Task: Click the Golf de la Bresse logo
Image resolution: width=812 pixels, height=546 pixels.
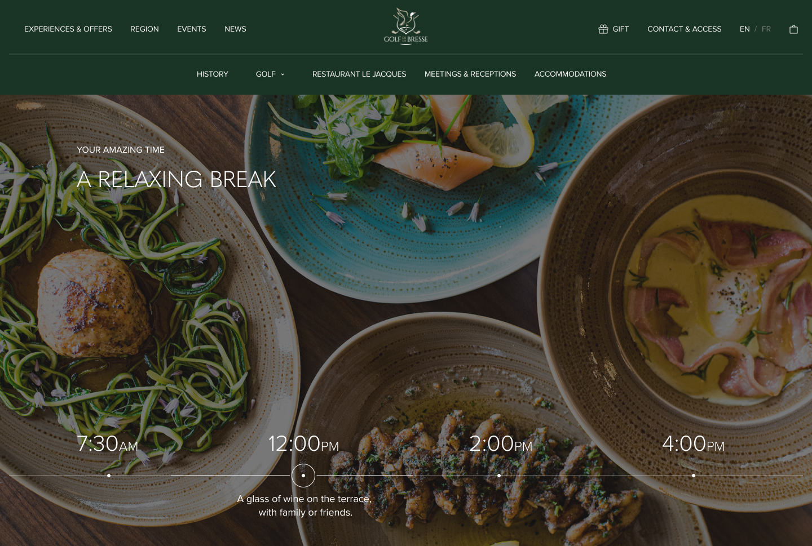Action: tap(406, 26)
